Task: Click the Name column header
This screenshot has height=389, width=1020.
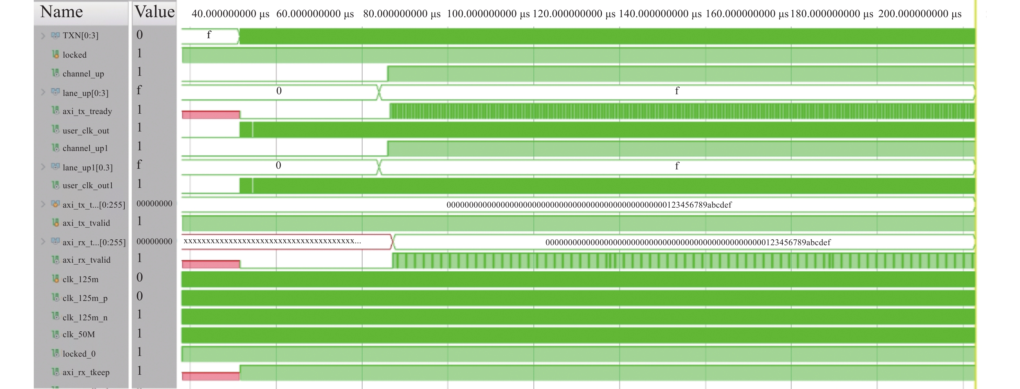Action: (x=62, y=12)
